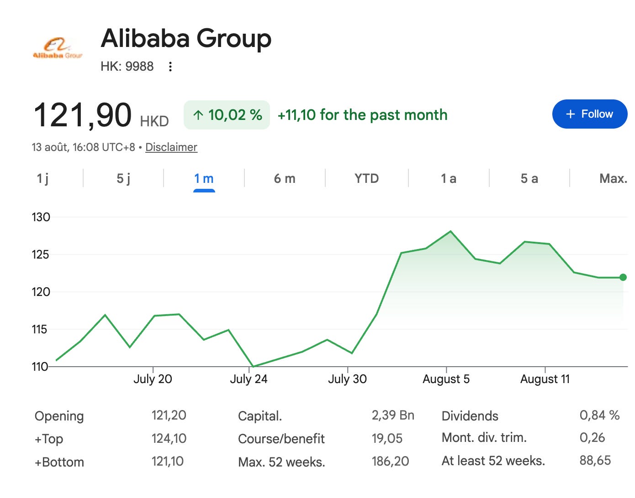Screen dimensions: 635x498
Task: Select the 1 m range tab
Action: 204,178
